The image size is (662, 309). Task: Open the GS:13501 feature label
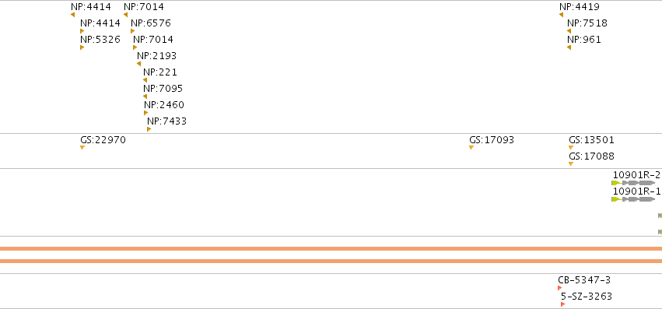pyautogui.click(x=591, y=140)
